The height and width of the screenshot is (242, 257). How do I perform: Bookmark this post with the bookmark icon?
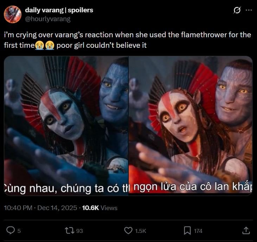[187, 230]
